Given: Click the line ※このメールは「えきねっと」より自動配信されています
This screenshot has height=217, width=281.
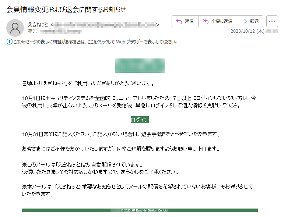Looking at the screenshot, I should pos(82,164).
